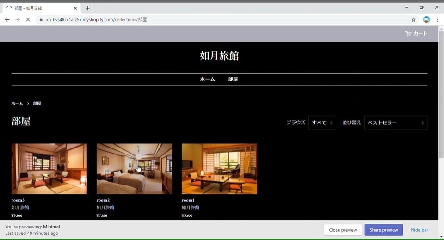The image size is (444, 240).
Task: Click the 部屋 collection heading
Action: click(21, 121)
